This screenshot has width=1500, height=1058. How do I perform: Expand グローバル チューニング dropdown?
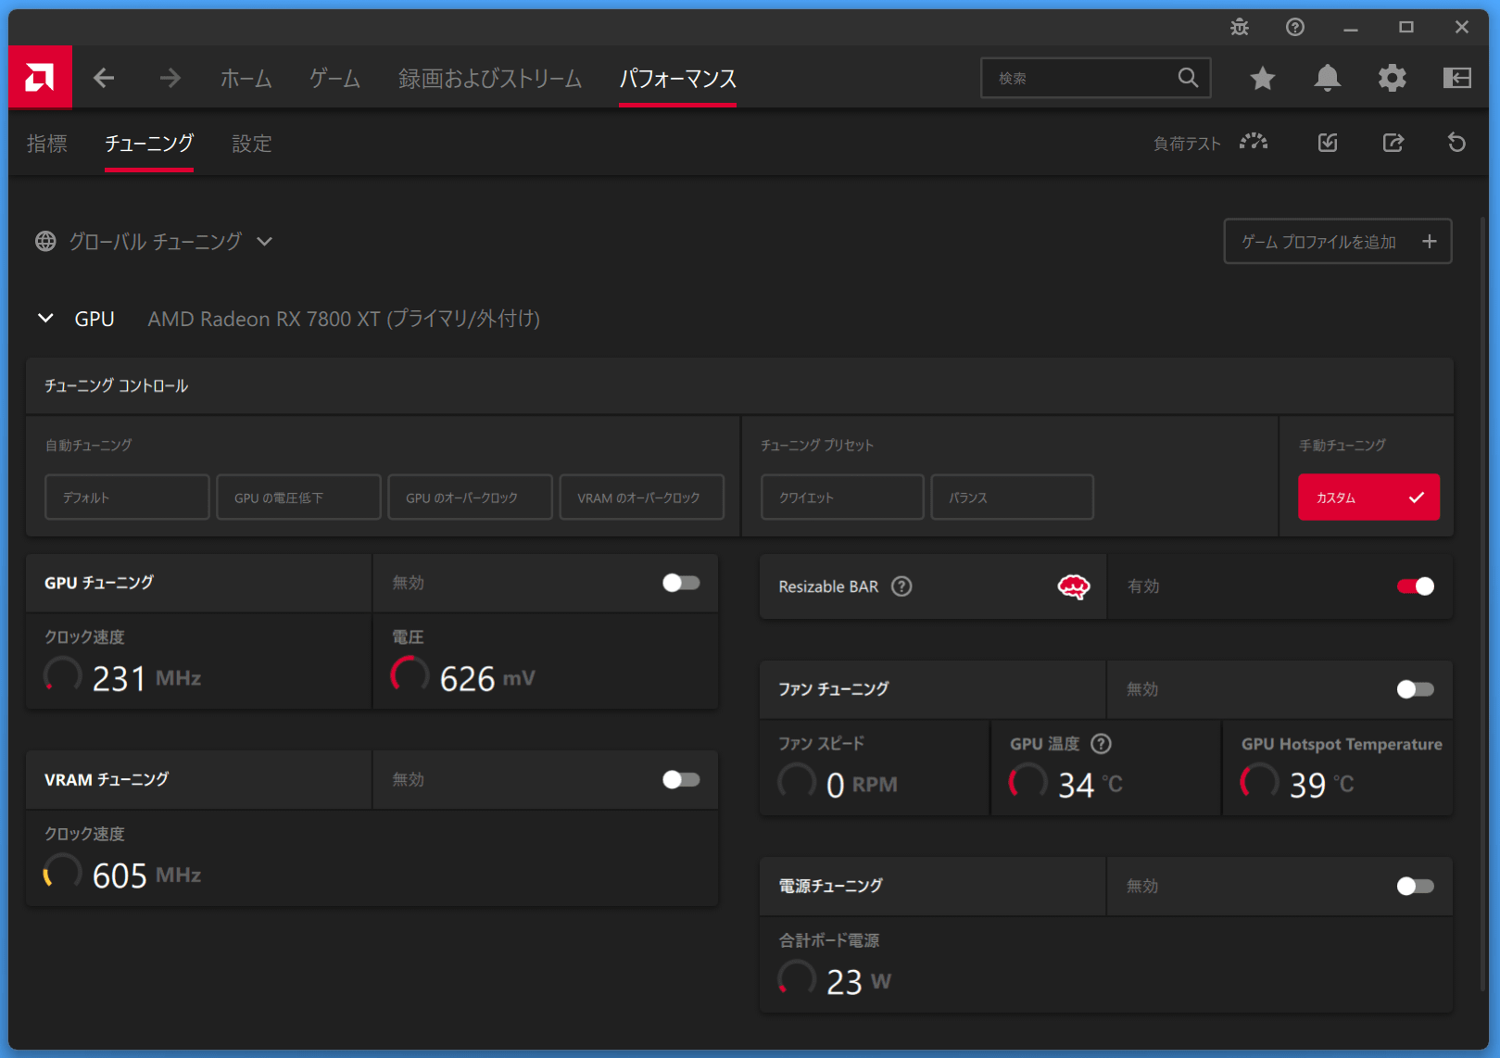(x=265, y=242)
